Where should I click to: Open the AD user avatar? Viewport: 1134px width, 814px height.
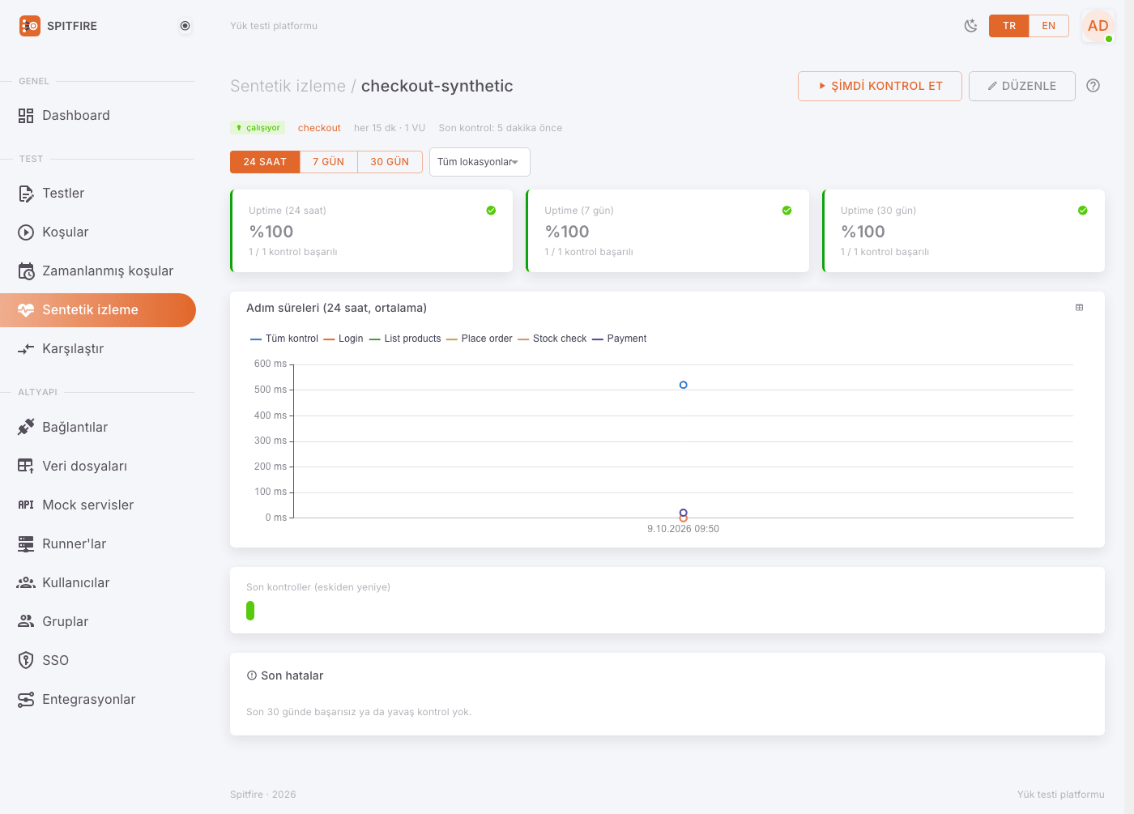pyautogui.click(x=1098, y=26)
